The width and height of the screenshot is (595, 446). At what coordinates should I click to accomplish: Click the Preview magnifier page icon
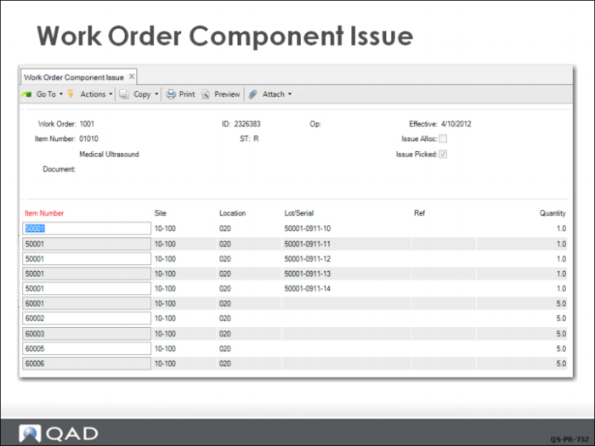206,94
